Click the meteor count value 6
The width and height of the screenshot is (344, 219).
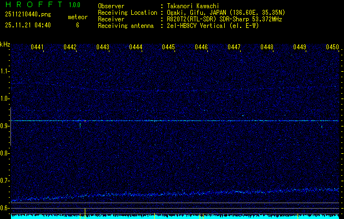(x=77, y=25)
